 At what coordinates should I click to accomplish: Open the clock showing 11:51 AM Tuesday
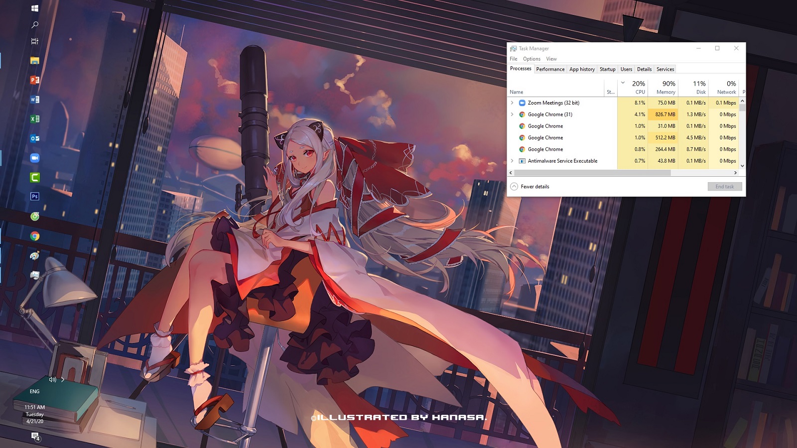[x=35, y=414]
